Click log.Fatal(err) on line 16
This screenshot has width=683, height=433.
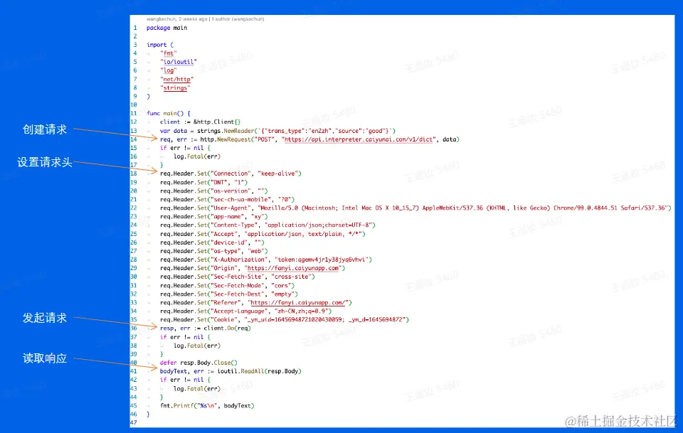[x=197, y=156]
